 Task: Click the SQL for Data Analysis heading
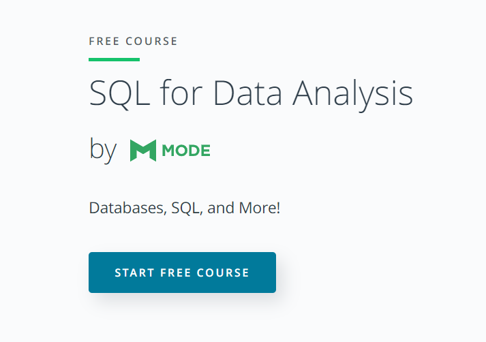coord(251,94)
